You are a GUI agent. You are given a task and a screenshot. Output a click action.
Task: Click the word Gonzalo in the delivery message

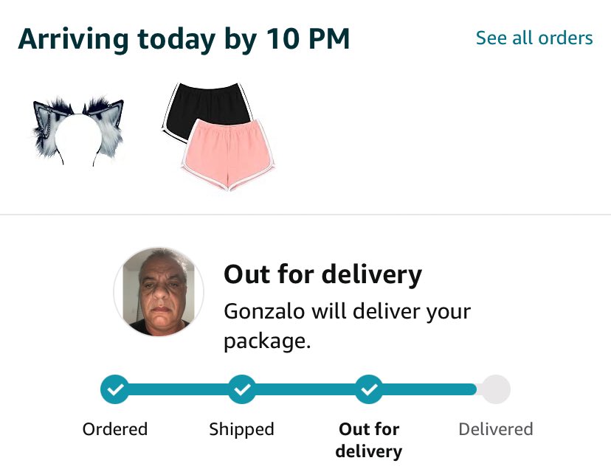tap(263, 310)
